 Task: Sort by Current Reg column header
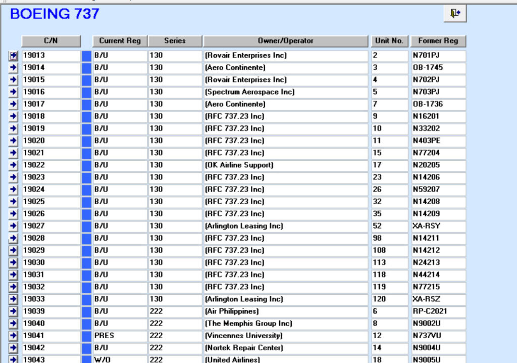(x=120, y=41)
